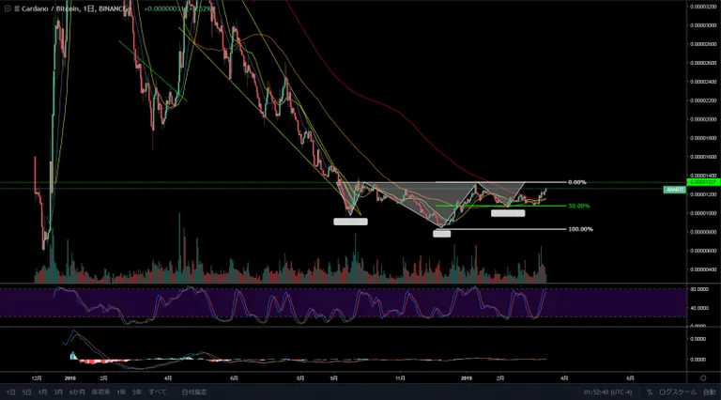Set range to 5年
The image size is (721, 400).
click(137, 392)
